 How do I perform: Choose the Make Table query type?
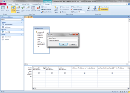pos(18,9)
